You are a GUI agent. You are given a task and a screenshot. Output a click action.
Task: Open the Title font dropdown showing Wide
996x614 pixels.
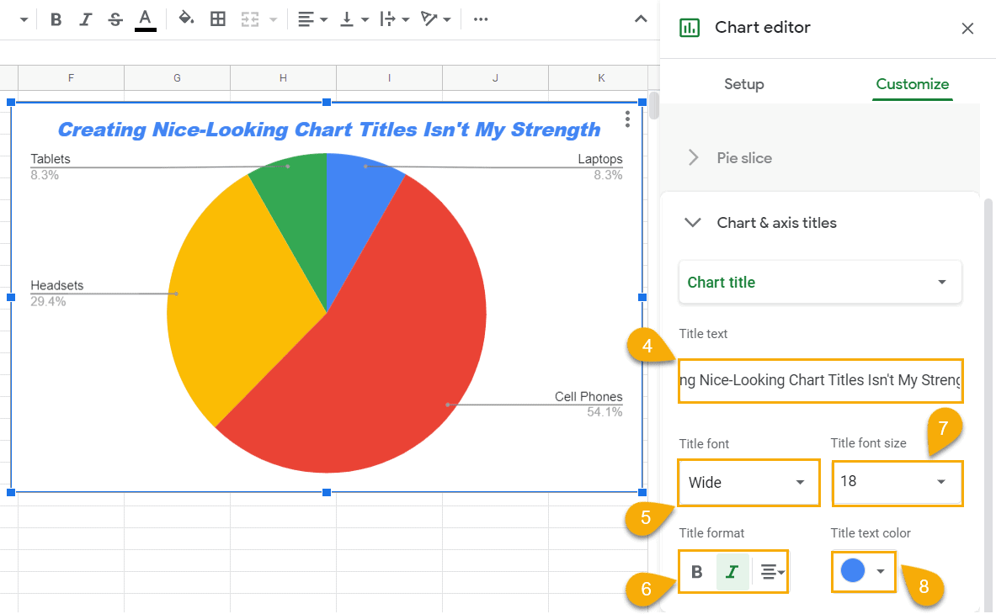[748, 482]
